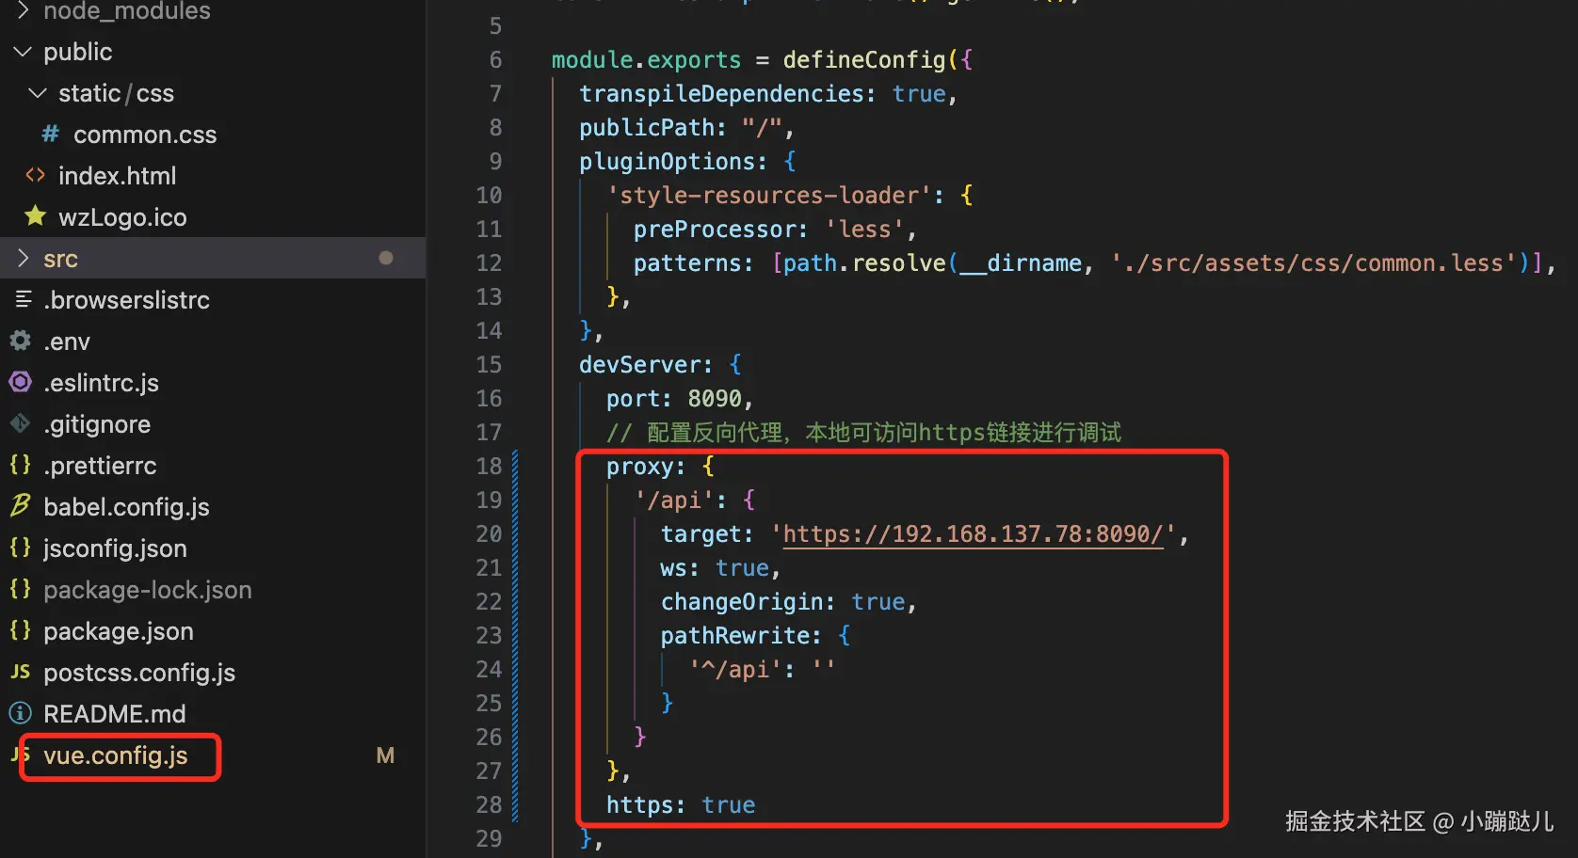Select wzLogo.ico in the explorer
This screenshot has height=858, width=1578.
coord(122,217)
